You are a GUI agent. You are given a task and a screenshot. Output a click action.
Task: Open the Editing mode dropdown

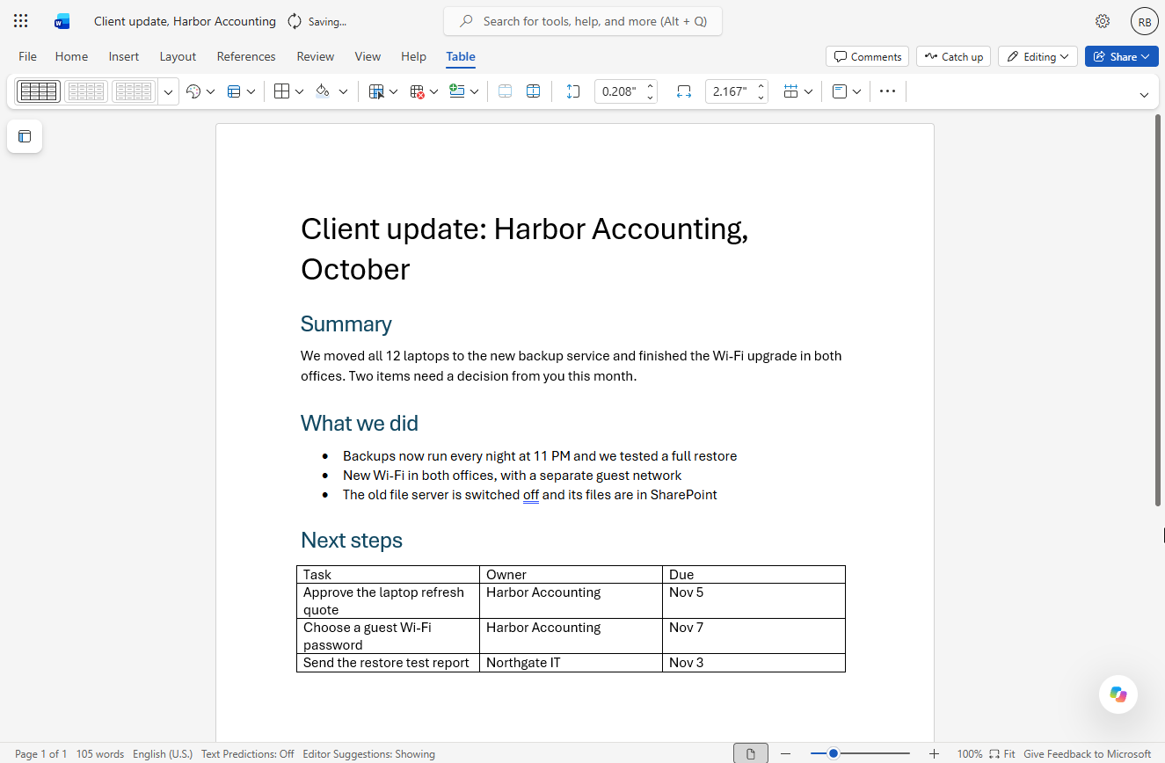click(1038, 56)
